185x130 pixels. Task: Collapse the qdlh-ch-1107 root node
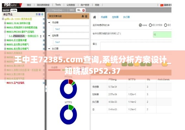(3, 19)
